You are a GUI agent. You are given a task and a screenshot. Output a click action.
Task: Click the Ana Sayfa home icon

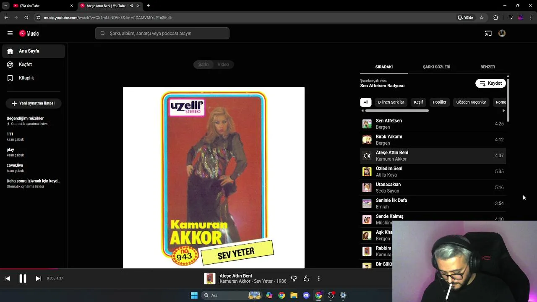pos(10,51)
